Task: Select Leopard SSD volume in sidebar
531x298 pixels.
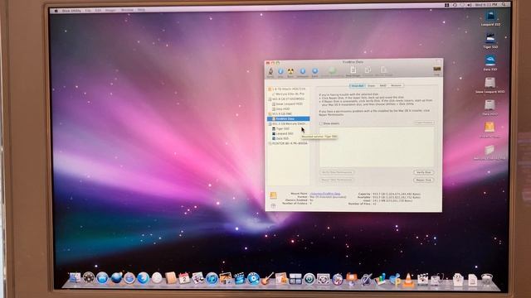Action: coord(288,134)
